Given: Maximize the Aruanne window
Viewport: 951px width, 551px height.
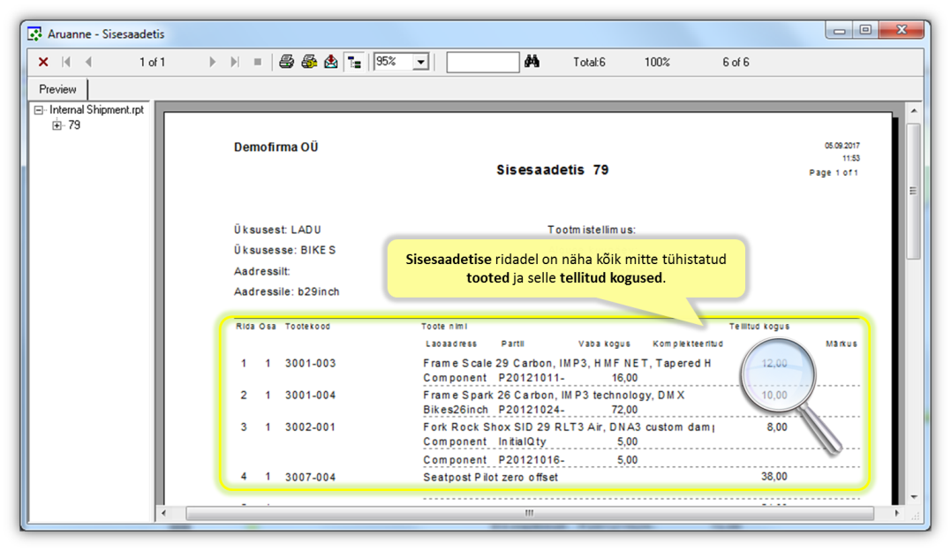Looking at the screenshot, I should 865,30.
